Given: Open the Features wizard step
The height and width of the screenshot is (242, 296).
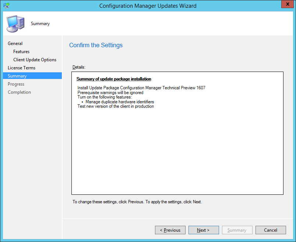Looking at the screenshot, I should coord(21,52).
